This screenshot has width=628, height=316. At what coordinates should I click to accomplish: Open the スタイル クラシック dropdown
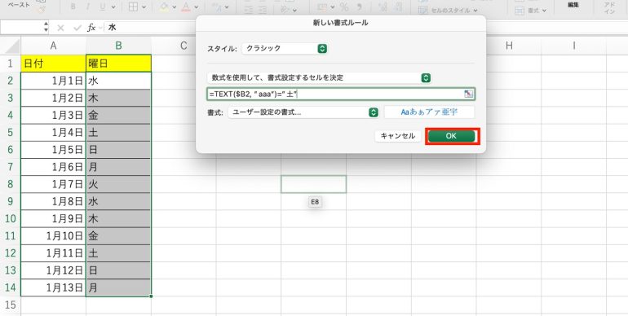(x=285, y=48)
